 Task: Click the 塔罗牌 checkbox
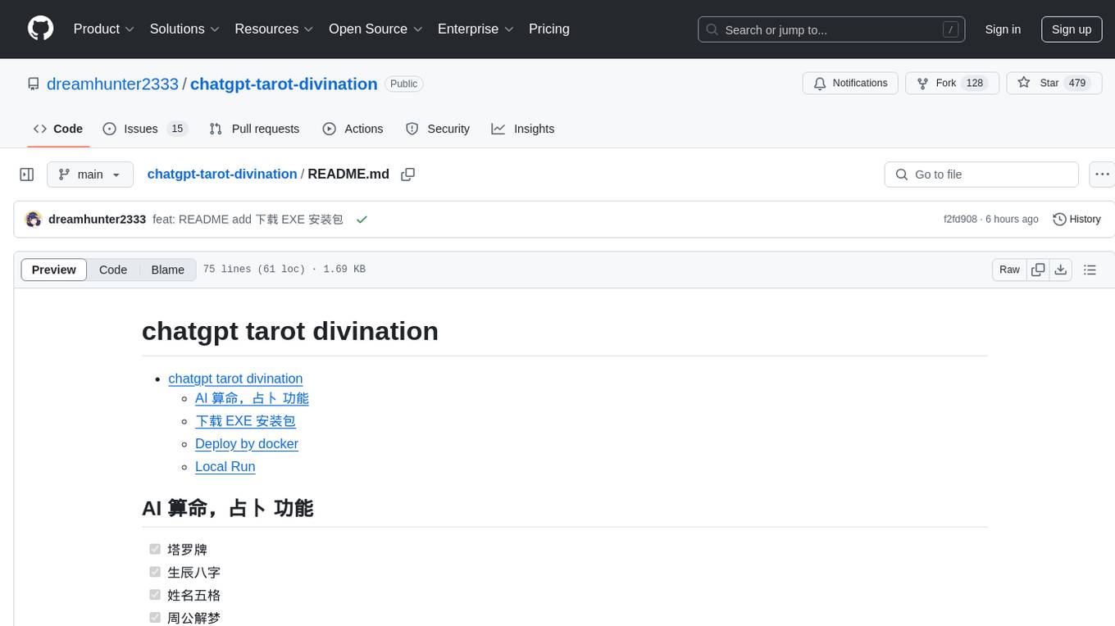click(x=155, y=549)
